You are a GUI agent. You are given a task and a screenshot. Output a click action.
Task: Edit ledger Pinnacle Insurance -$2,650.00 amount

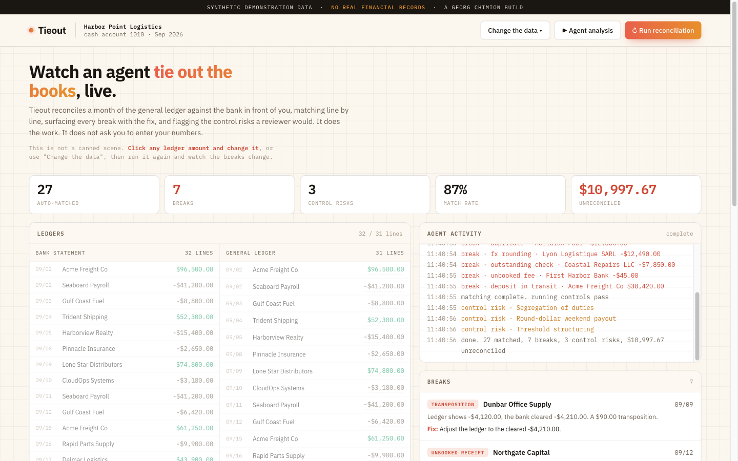(385, 354)
